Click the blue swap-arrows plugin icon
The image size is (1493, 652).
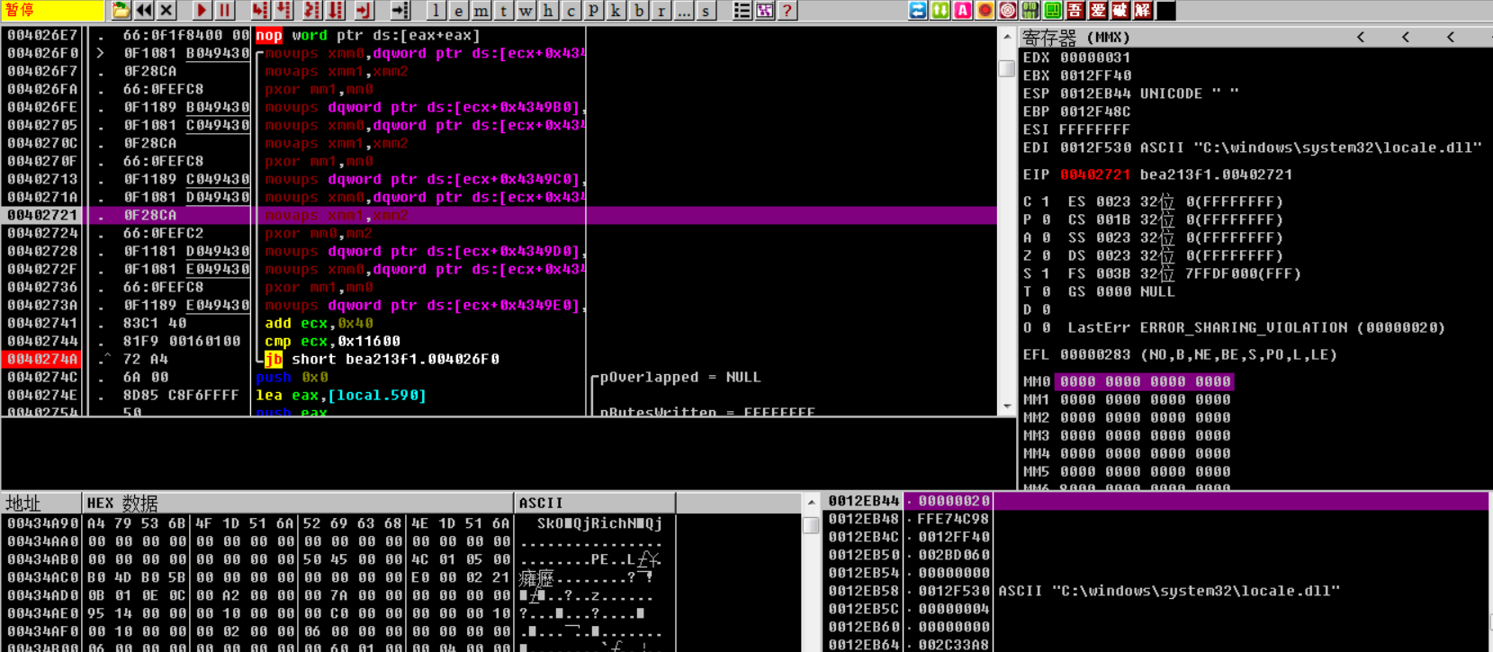click(x=918, y=11)
